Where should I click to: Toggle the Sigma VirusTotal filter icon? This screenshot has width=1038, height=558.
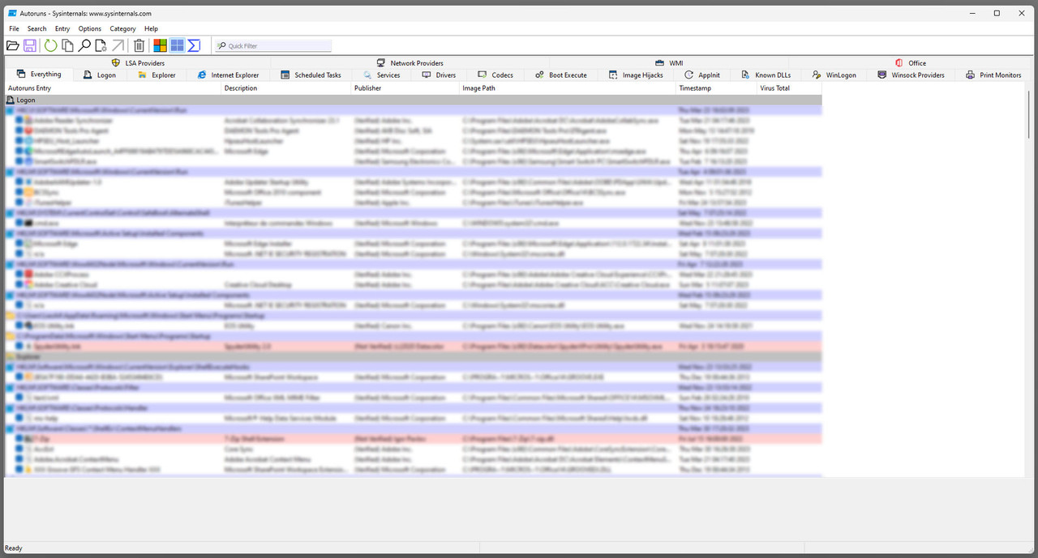click(194, 45)
